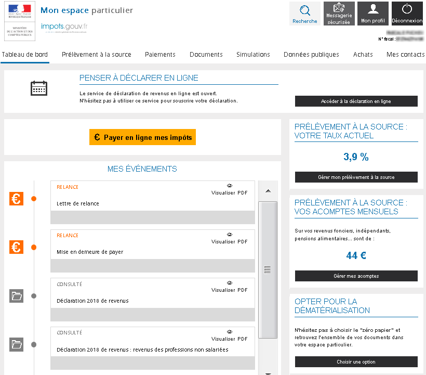Click Accéder à la déclaration en ligne

pos(356,101)
